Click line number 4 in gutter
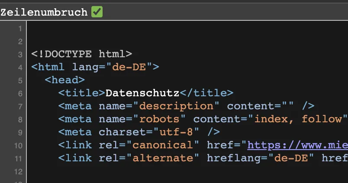Viewport: 348px width, 183px height. coord(20,68)
